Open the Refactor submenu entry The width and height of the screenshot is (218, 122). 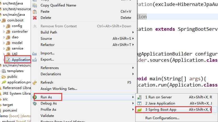(x=83, y=45)
